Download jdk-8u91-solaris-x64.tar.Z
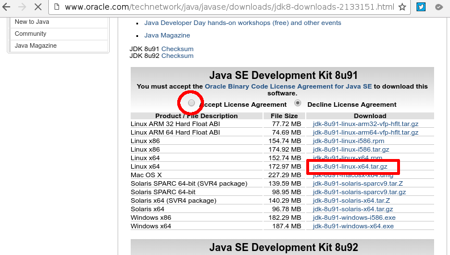The height and width of the screenshot is (255, 450). click(x=351, y=200)
